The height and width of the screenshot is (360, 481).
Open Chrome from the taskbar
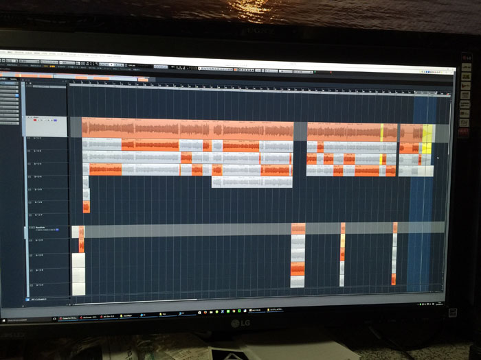234,311
